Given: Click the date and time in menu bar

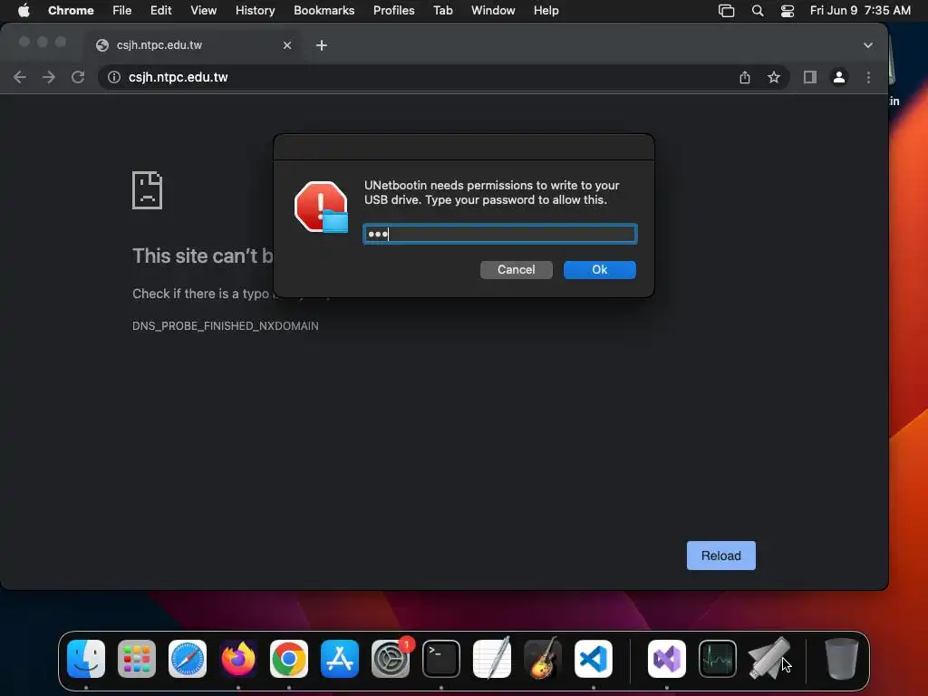Looking at the screenshot, I should 860,10.
